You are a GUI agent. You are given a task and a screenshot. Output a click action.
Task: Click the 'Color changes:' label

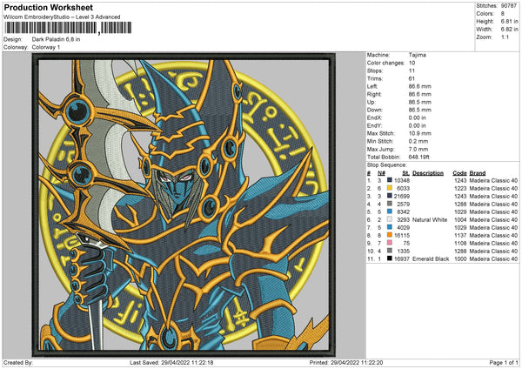pyautogui.click(x=385, y=63)
